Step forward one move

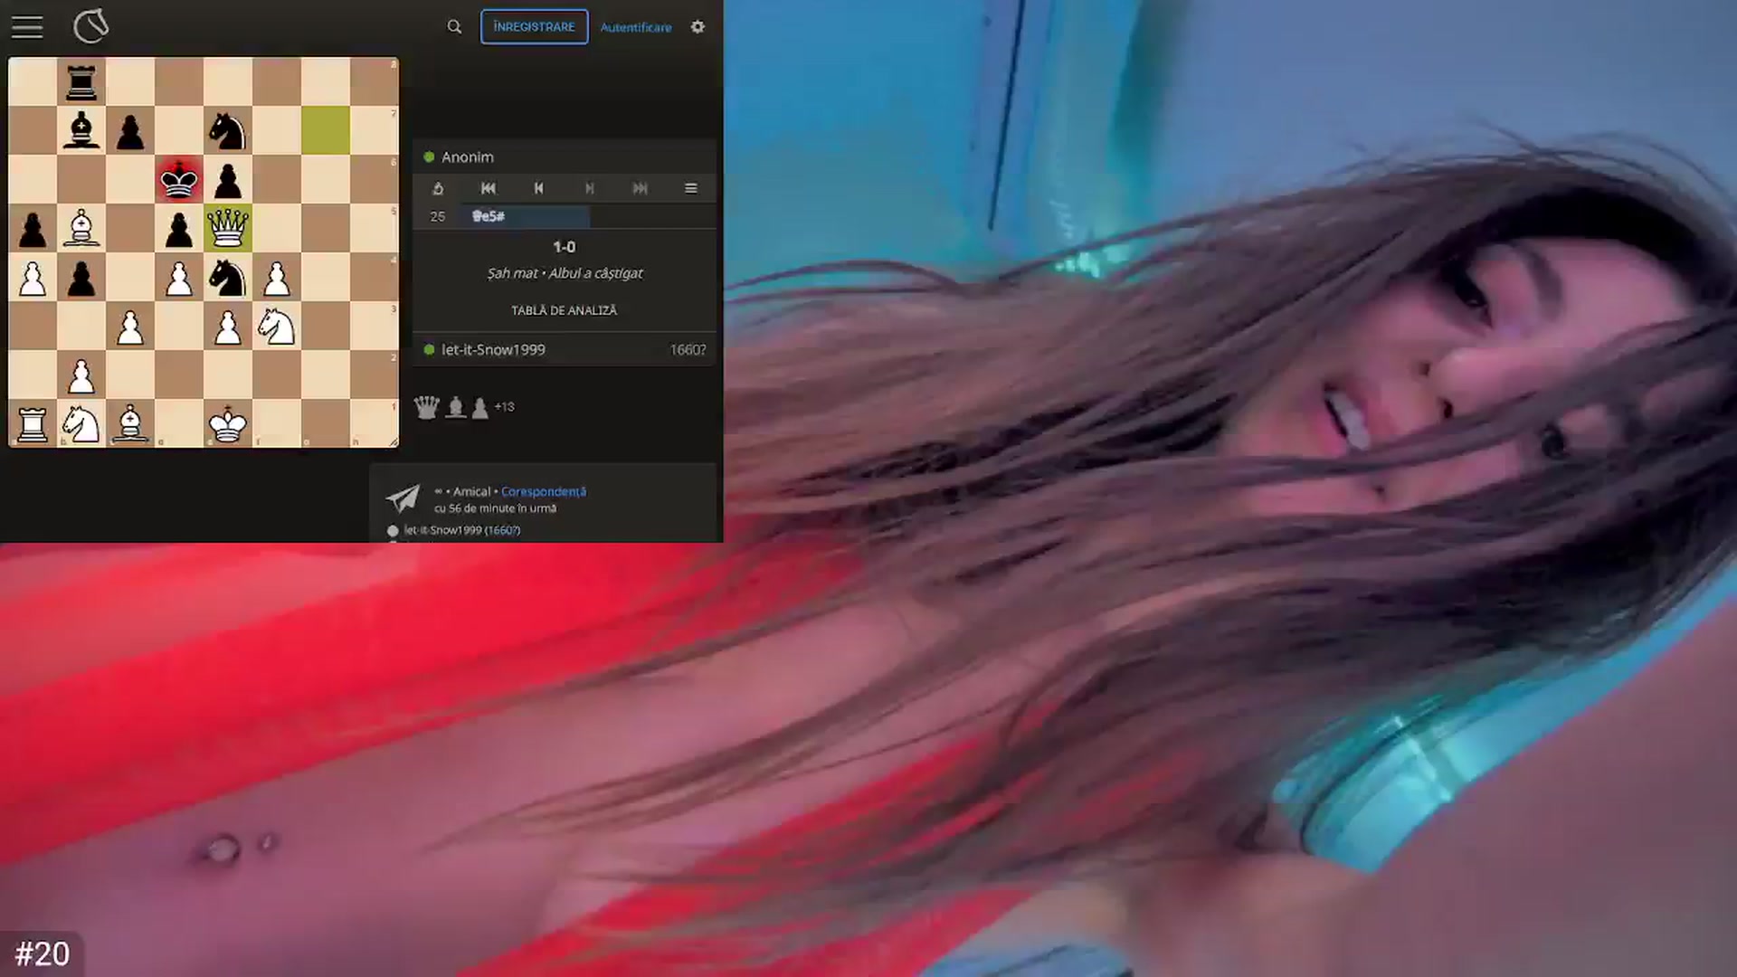(x=590, y=188)
